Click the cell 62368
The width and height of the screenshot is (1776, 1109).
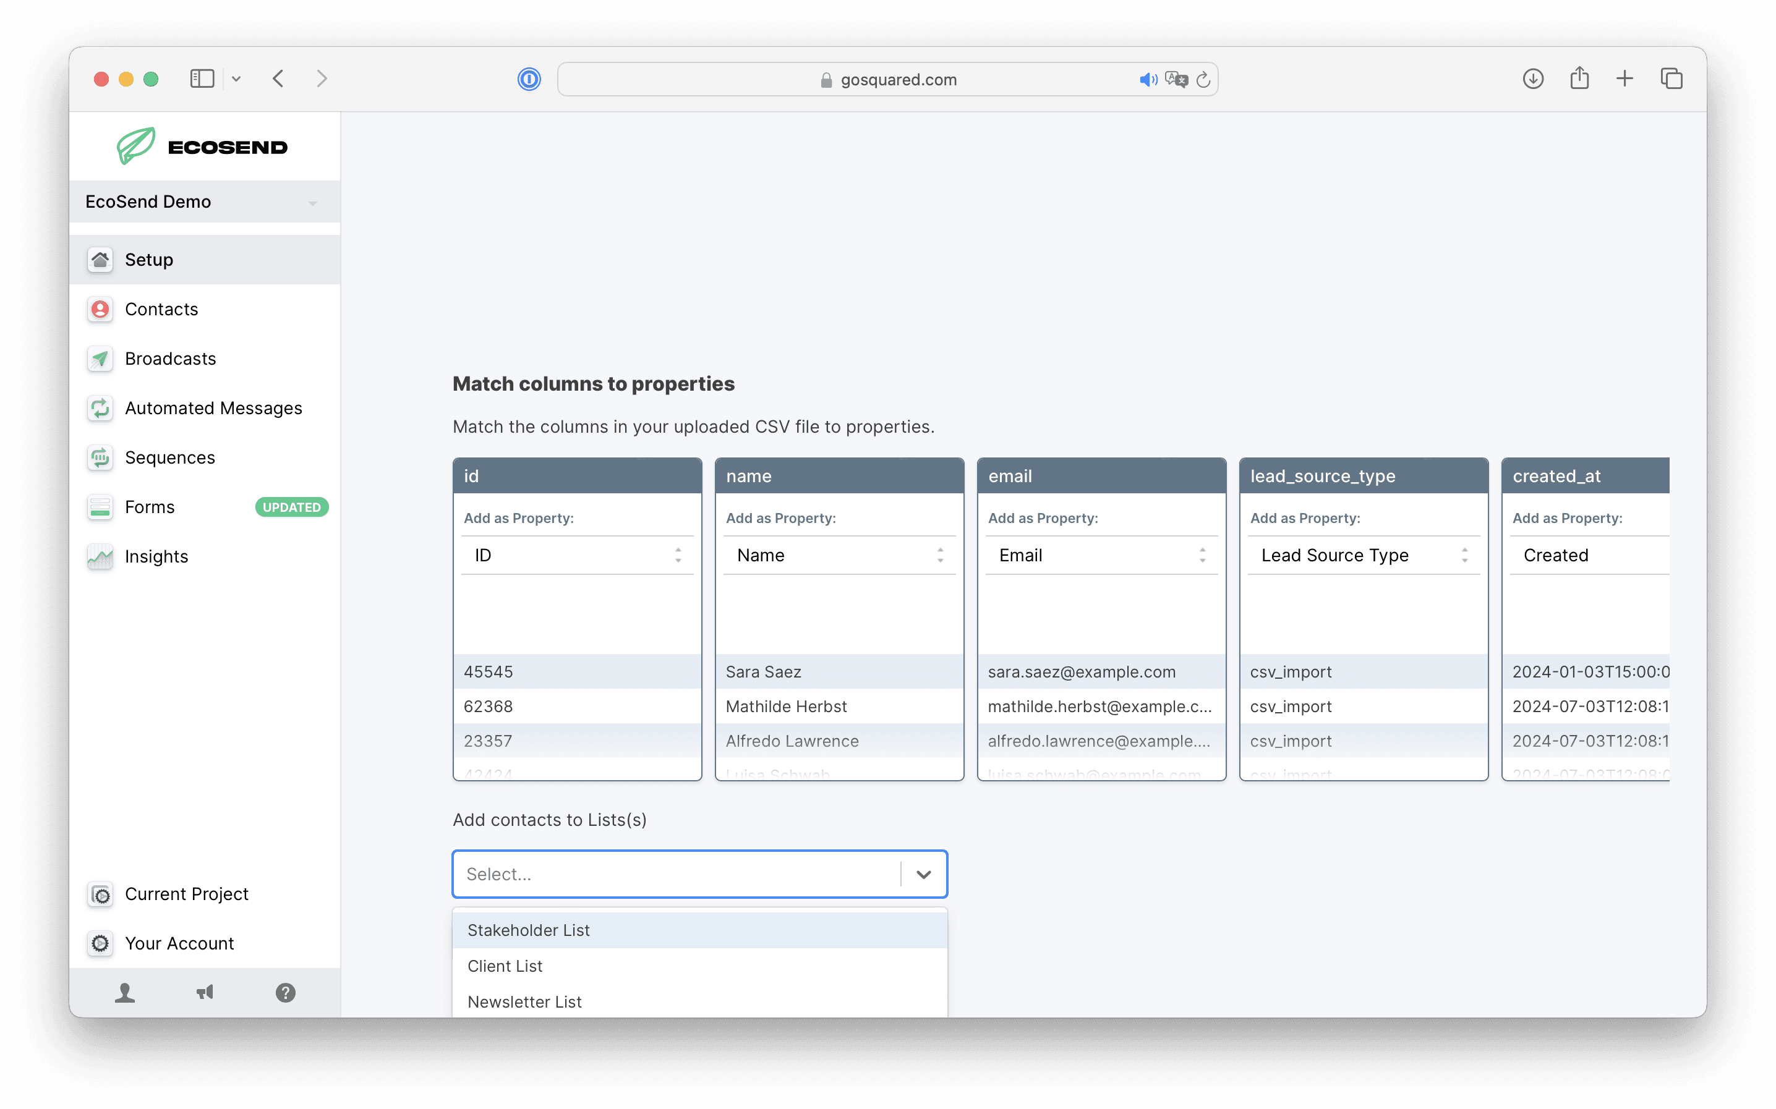click(x=578, y=707)
